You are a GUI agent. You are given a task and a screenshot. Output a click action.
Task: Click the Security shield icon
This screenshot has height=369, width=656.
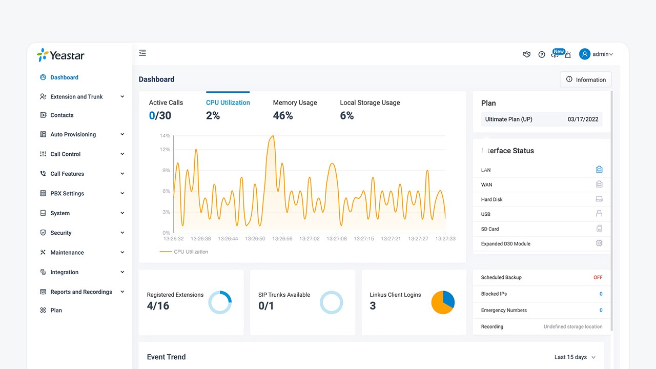[x=43, y=233]
